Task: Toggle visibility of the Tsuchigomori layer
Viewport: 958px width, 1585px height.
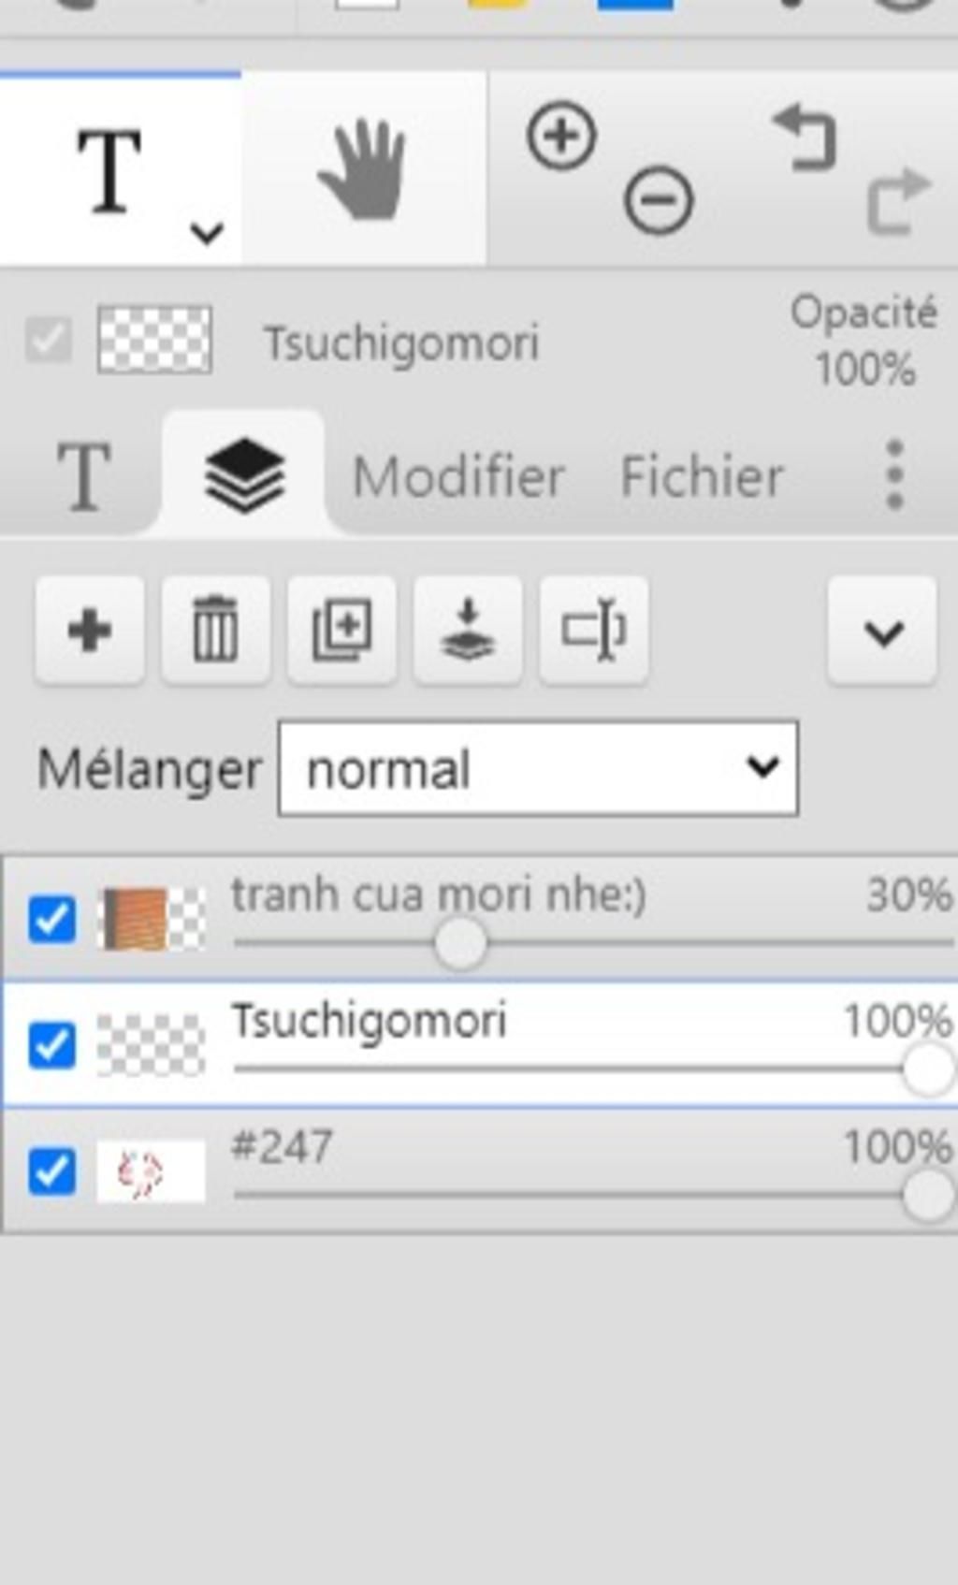Action: pos(52,1044)
